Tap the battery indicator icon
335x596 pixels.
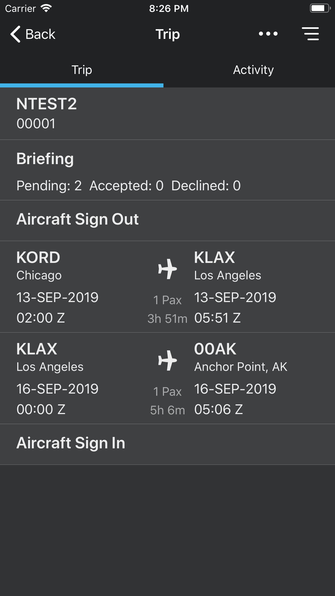[x=320, y=8]
